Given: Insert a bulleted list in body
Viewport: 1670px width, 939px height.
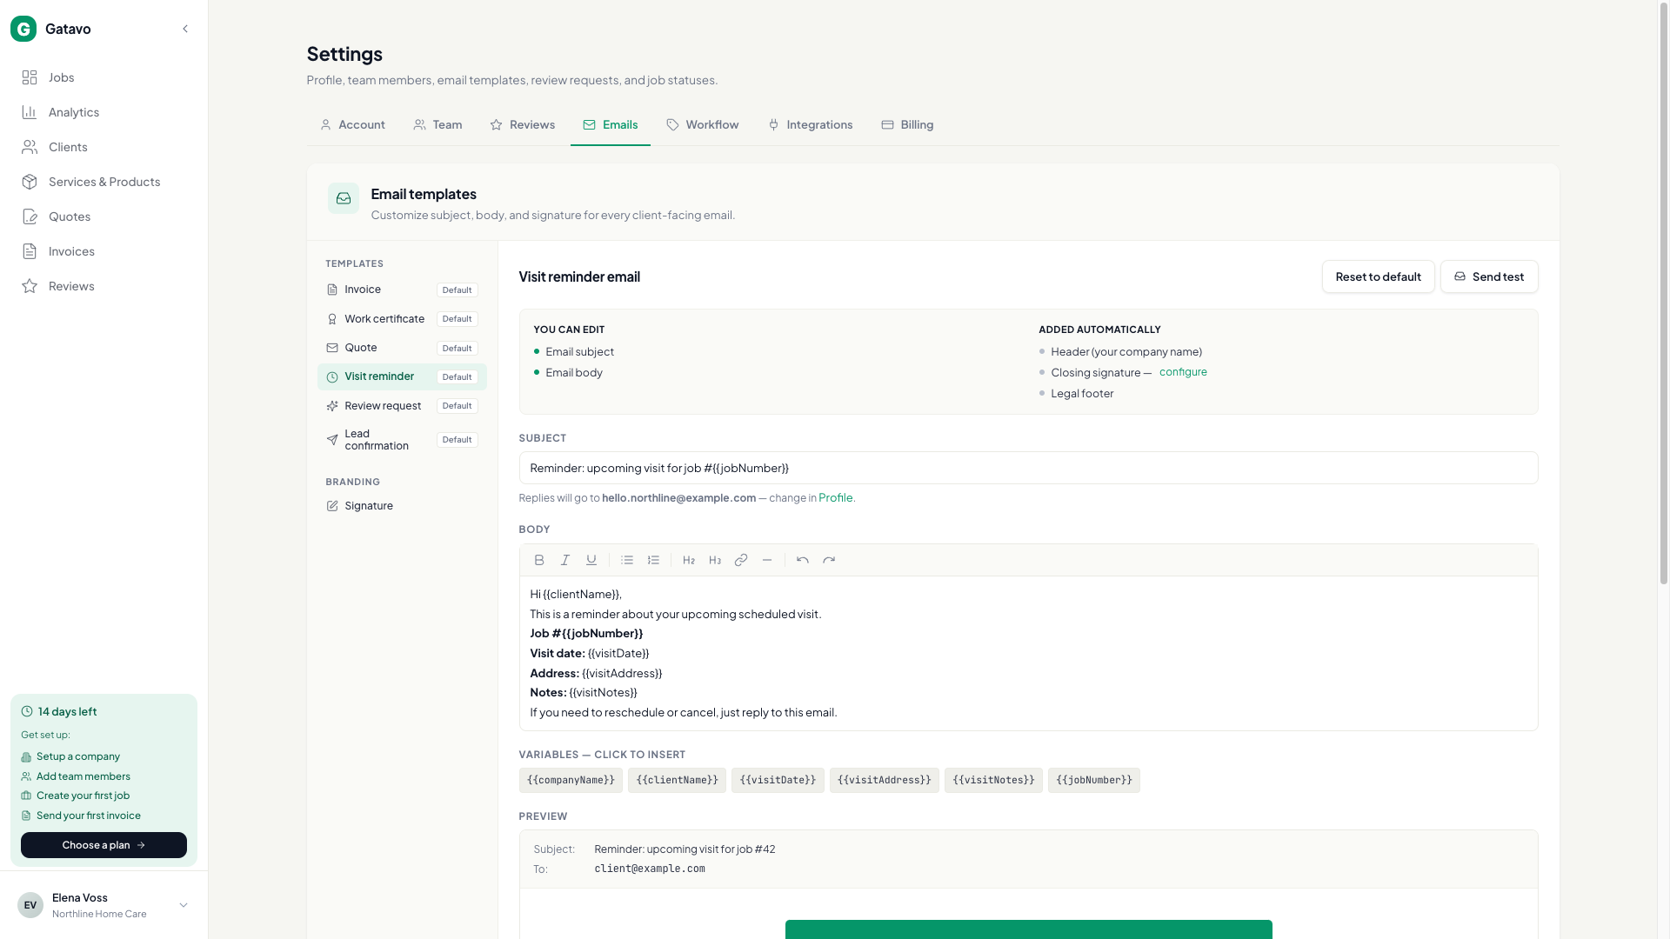Looking at the screenshot, I should [627, 561].
